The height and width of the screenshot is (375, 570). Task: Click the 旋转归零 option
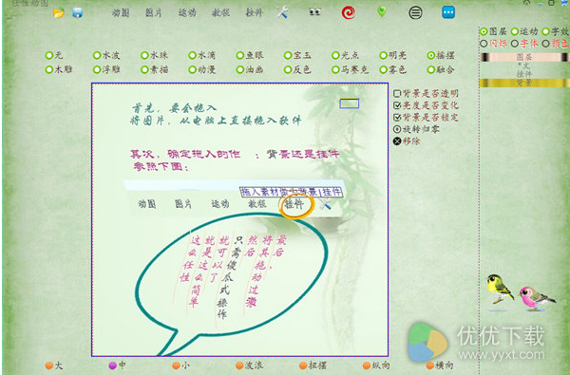pyautogui.click(x=416, y=129)
